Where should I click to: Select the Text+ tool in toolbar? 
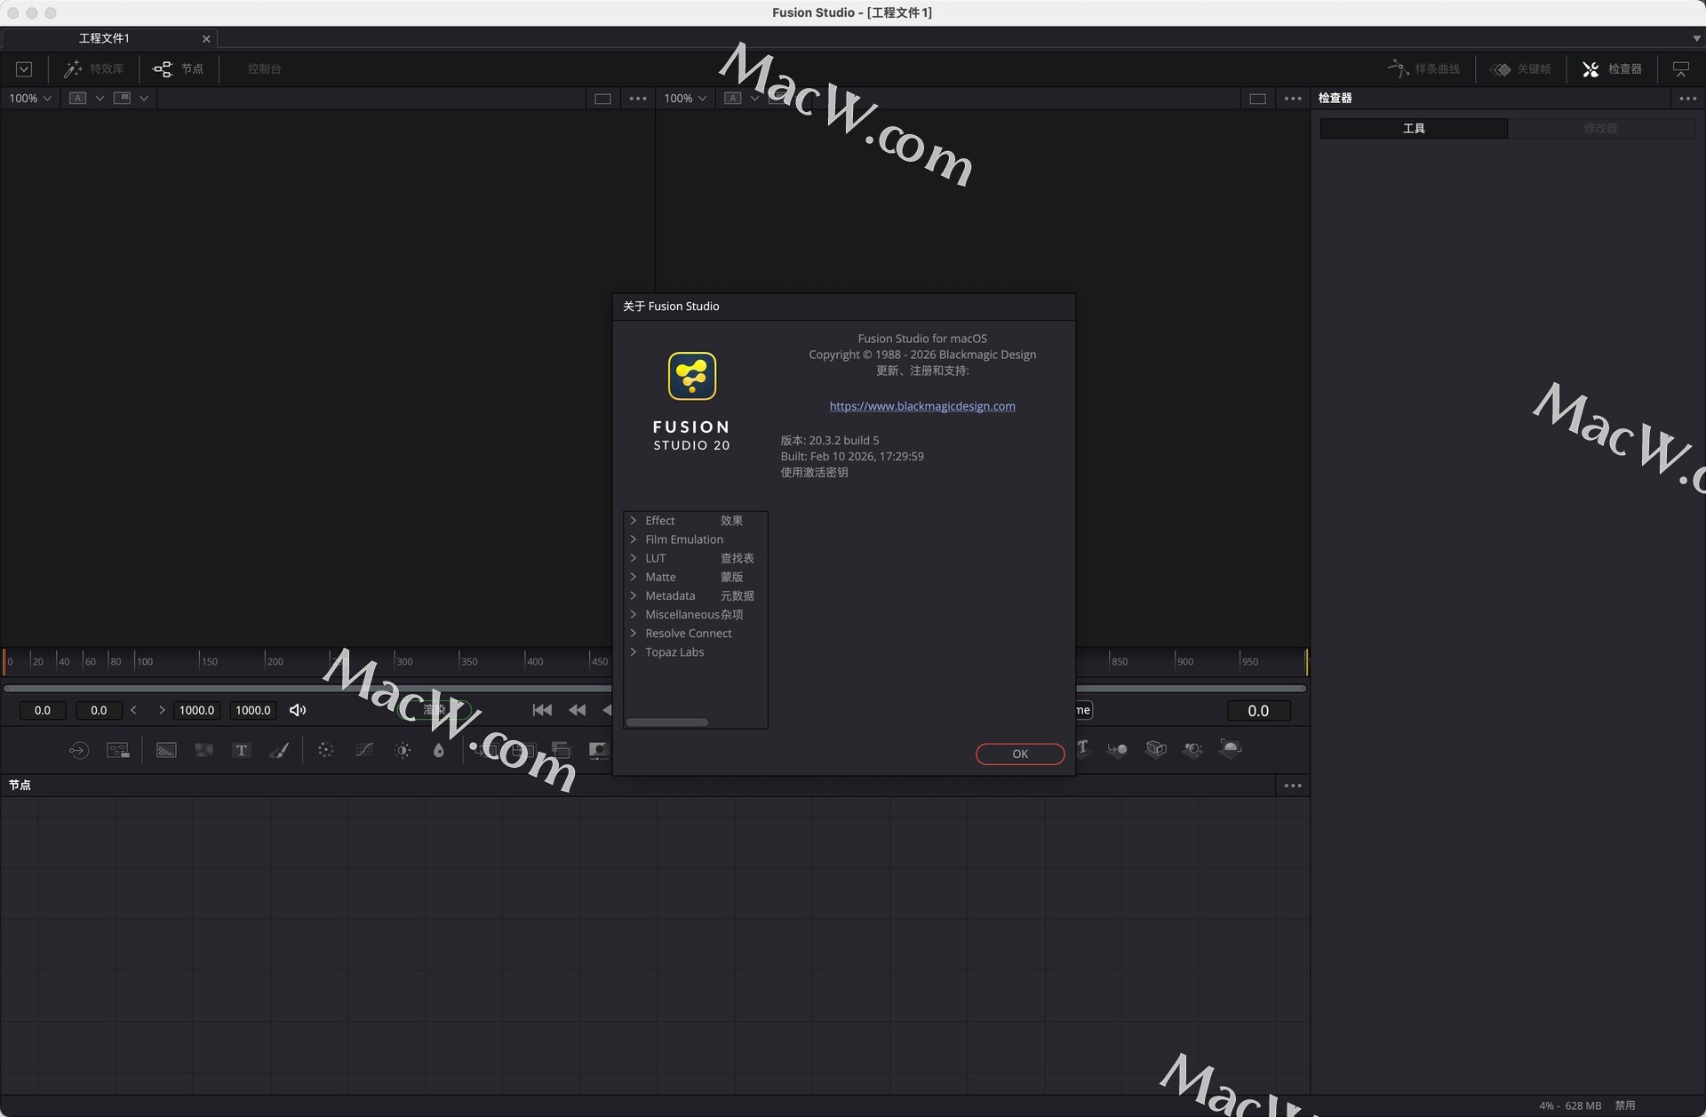tap(241, 750)
